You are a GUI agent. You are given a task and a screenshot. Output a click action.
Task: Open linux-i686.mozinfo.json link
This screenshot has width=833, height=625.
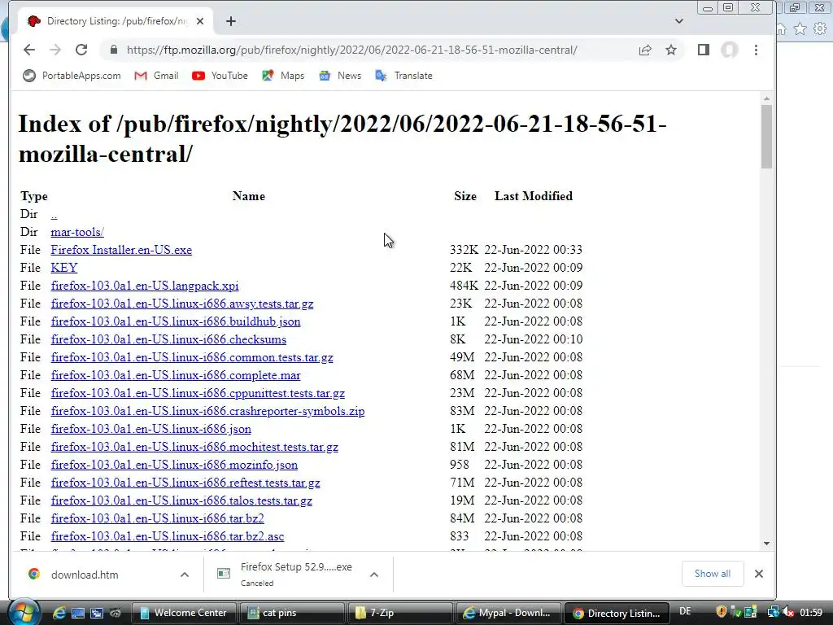coord(174,465)
